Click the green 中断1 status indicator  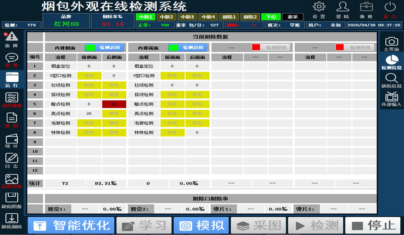pyautogui.click(x=145, y=17)
